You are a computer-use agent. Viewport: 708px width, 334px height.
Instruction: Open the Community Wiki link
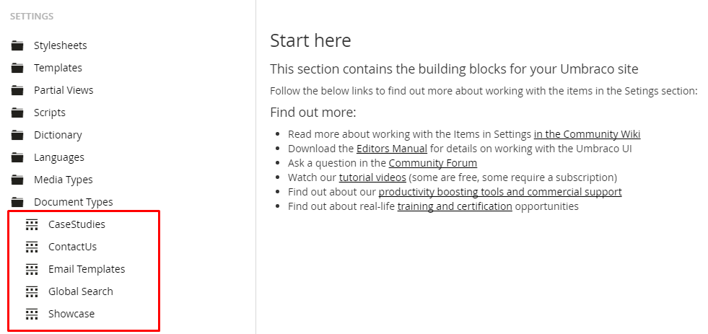[587, 134]
